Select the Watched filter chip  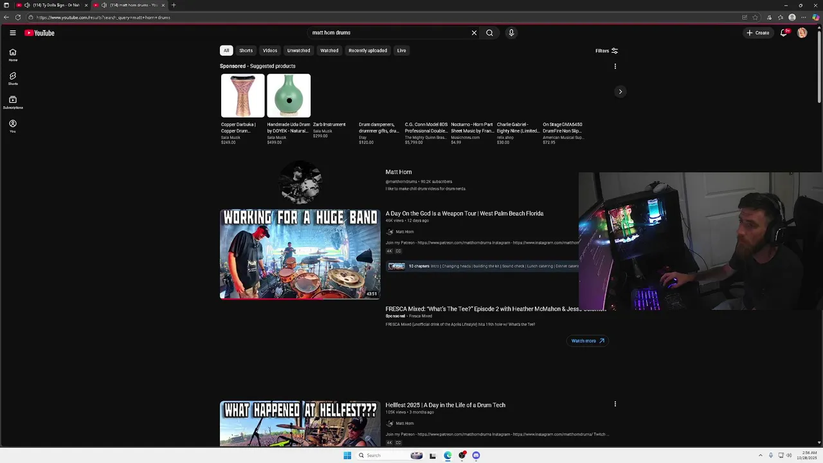tap(329, 51)
